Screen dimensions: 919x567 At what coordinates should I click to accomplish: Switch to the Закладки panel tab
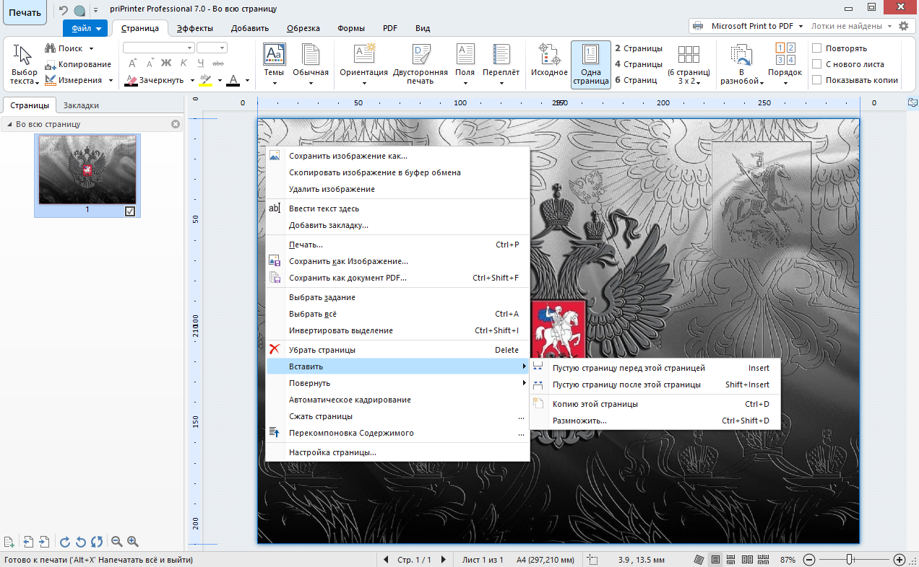82,105
